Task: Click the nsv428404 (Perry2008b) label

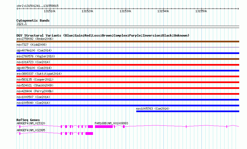Action: click(x=35, y=91)
